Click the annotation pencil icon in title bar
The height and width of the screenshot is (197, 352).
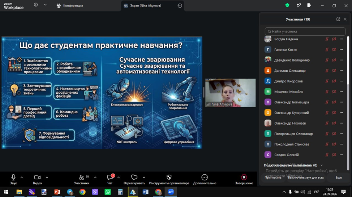point(299,5)
